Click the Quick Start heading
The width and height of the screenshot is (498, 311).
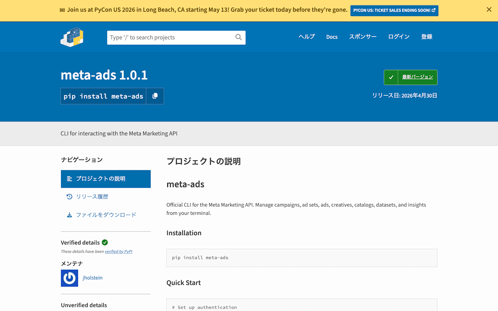[x=183, y=283]
